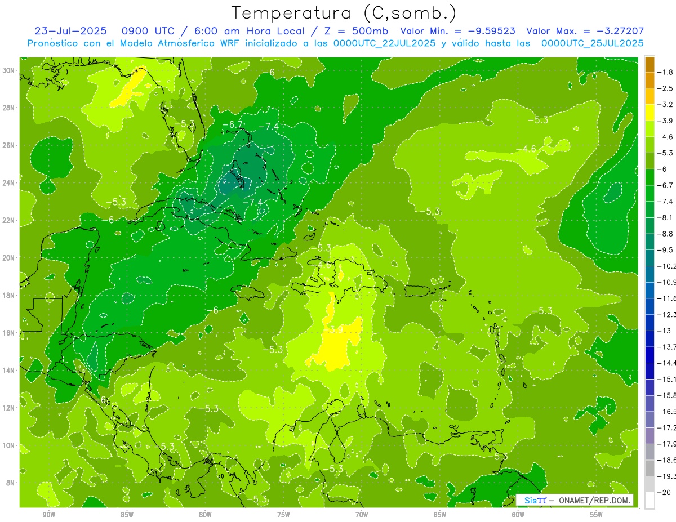
Task: Click the "-16.5" legend value
Action: (666, 411)
